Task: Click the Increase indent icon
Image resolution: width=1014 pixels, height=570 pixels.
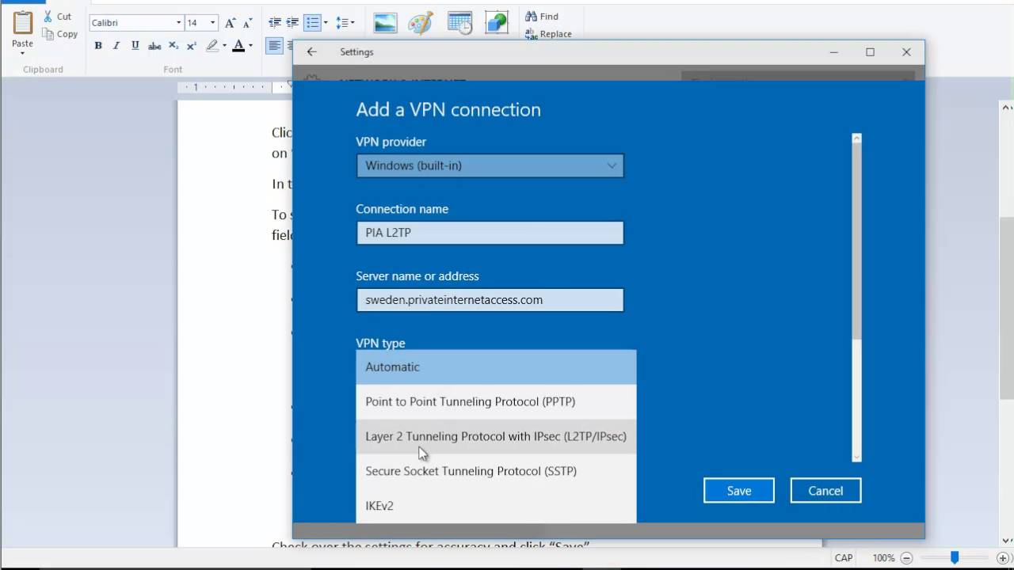Action: (292, 23)
